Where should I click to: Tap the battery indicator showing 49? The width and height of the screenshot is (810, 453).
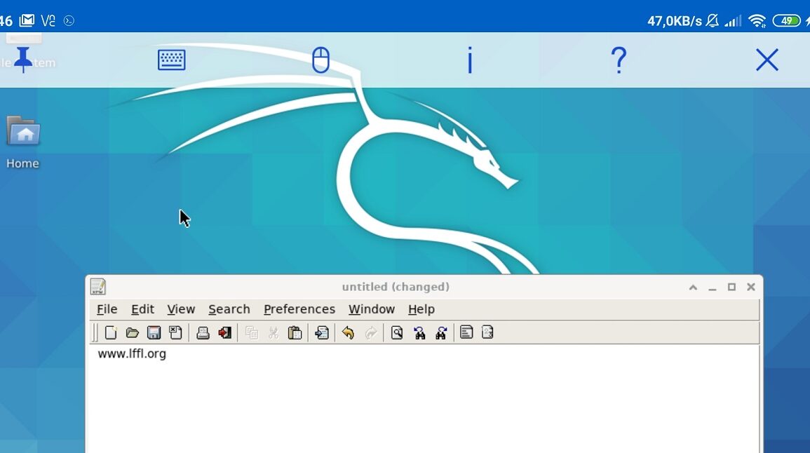786,20
